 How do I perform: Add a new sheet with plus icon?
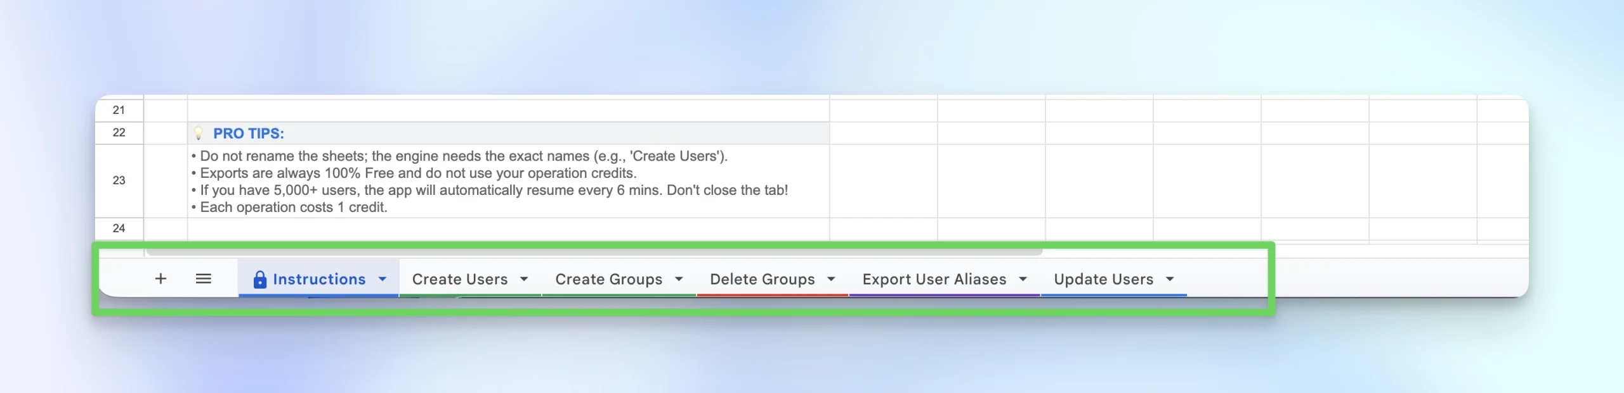[x=160, y=278]
